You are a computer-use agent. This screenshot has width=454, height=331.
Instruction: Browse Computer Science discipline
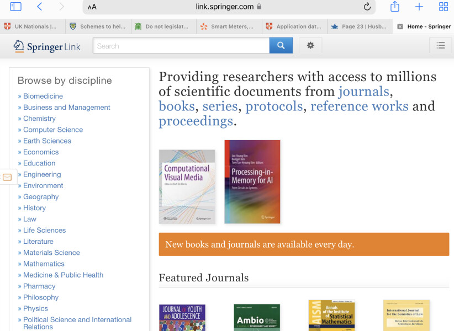[53, 130]
